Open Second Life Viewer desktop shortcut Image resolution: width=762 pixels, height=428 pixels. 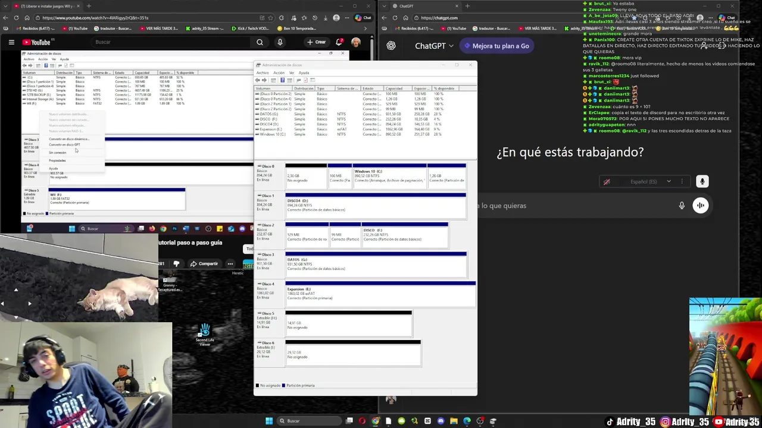coord(205,335)
